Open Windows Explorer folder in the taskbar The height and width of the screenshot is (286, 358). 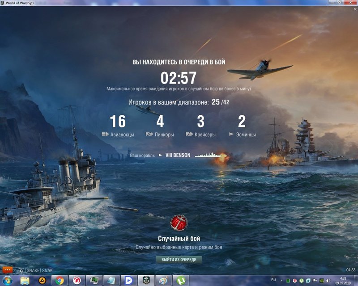25,280
